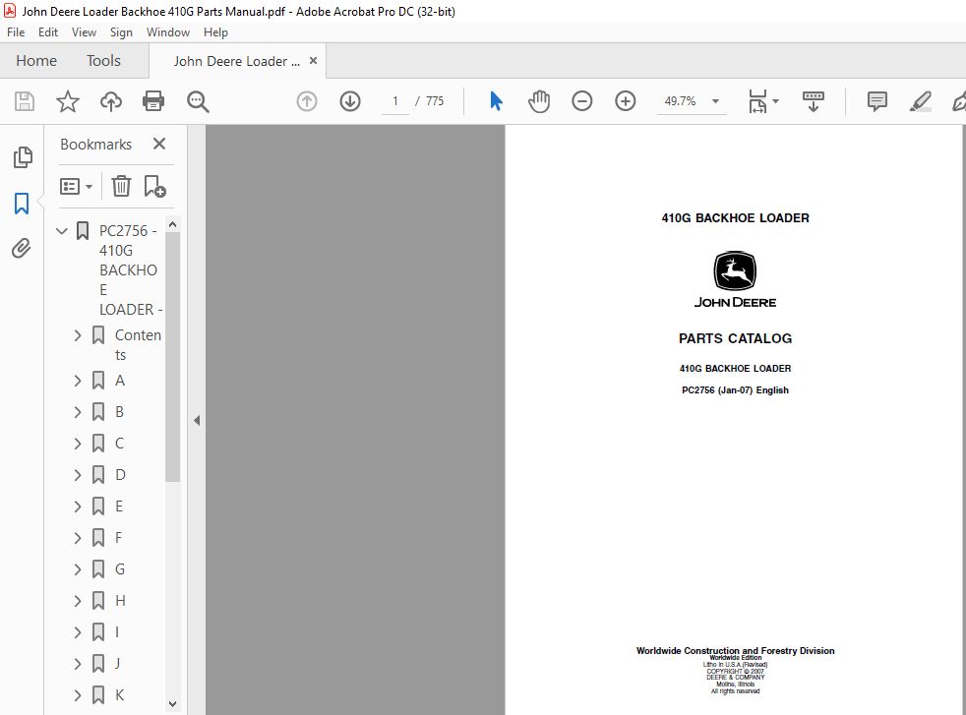Add a comment sticky note icon

[876, 101]
